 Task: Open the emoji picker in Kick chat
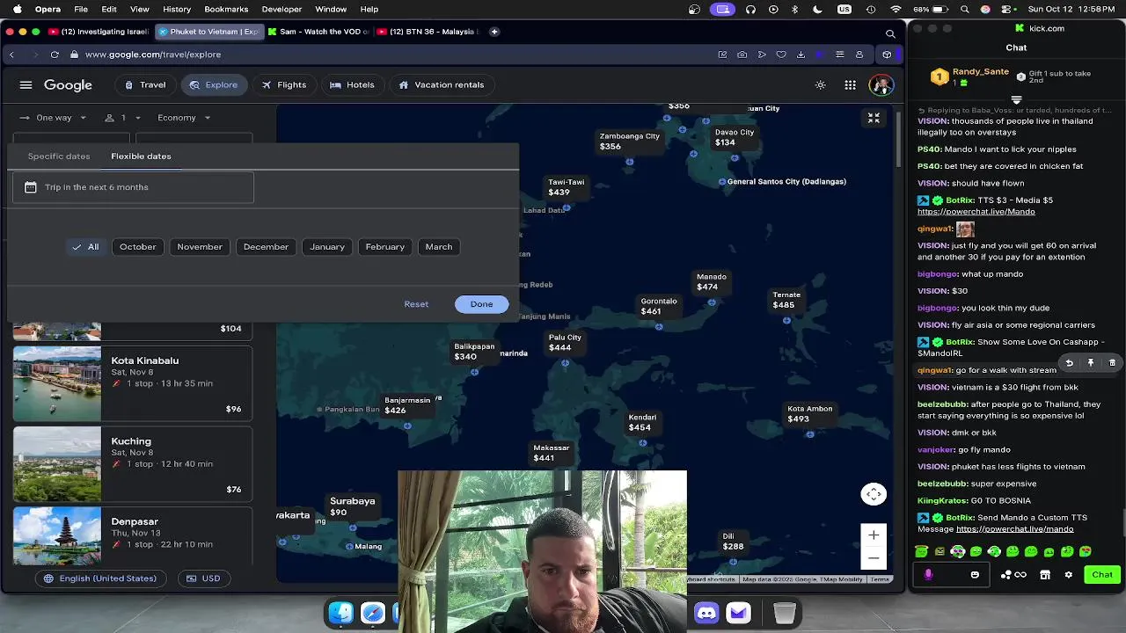975,575
